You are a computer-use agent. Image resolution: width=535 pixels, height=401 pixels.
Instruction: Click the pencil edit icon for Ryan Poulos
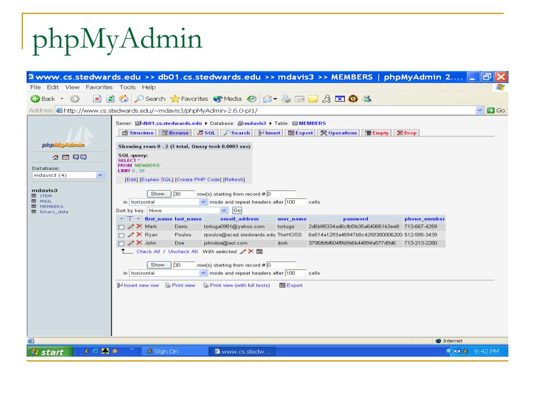pyautogui.click(x=131, y=234)
